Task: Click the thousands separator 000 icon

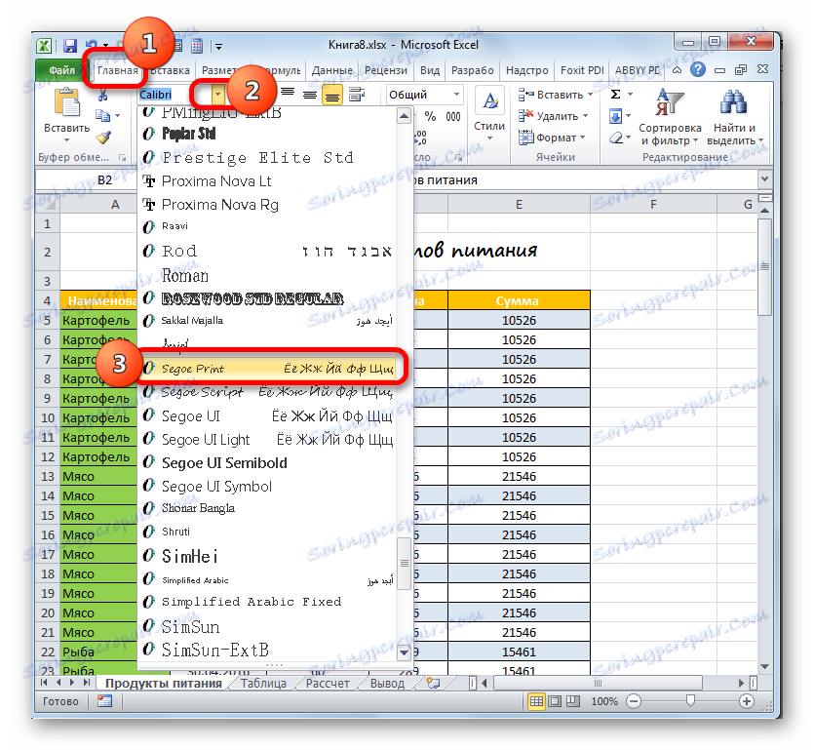Action: click(x=453, y=116)
